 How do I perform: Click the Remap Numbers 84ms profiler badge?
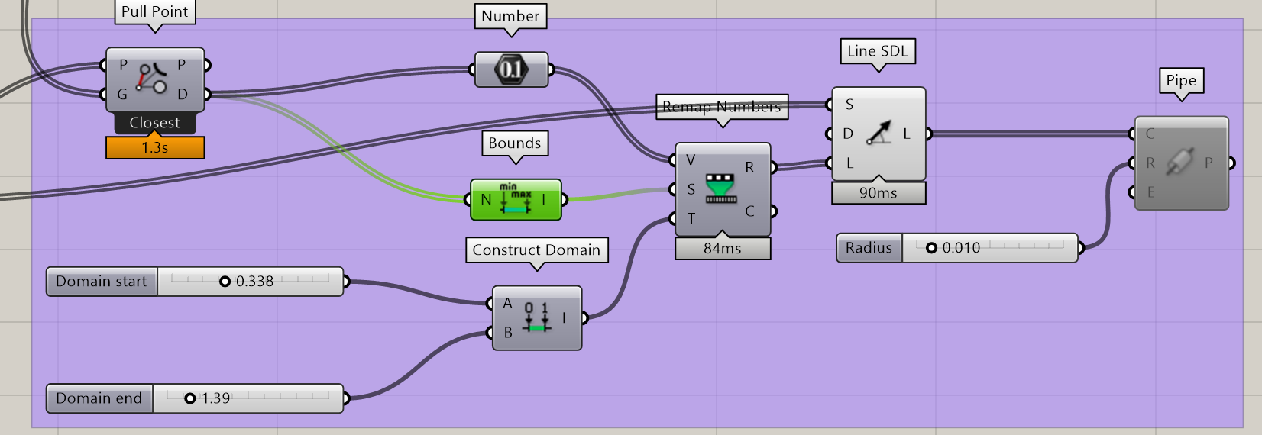coord(722,249)
